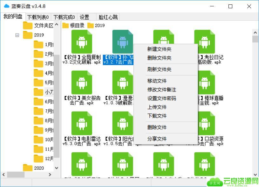This screenshot has height=187, width=259.
Task: Open the 2020 folder in tree
Action: pos(39,168)
